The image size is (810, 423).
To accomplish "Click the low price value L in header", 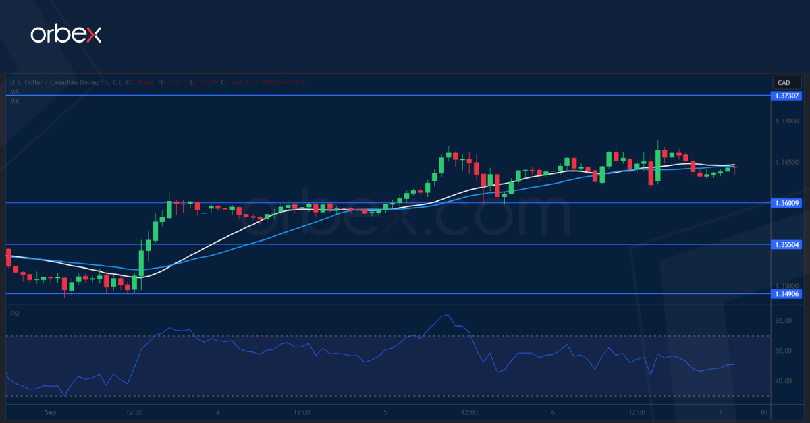I will click(203, 82).
